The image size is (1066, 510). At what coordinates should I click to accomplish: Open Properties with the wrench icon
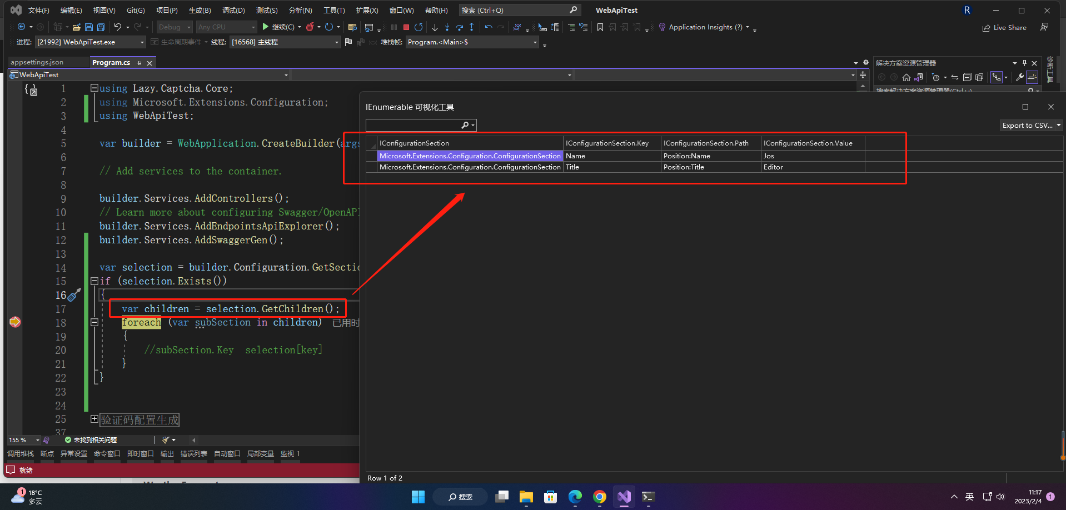tap(1019, 77)
